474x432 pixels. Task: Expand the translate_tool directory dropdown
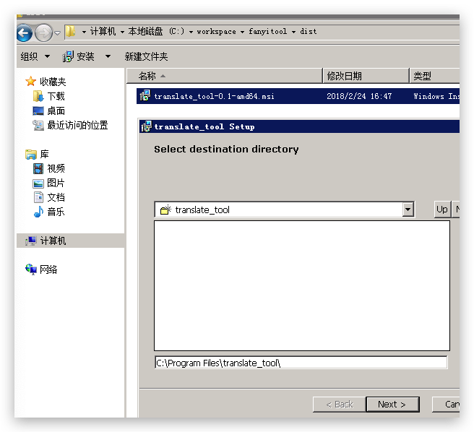[x=408, y=209]
